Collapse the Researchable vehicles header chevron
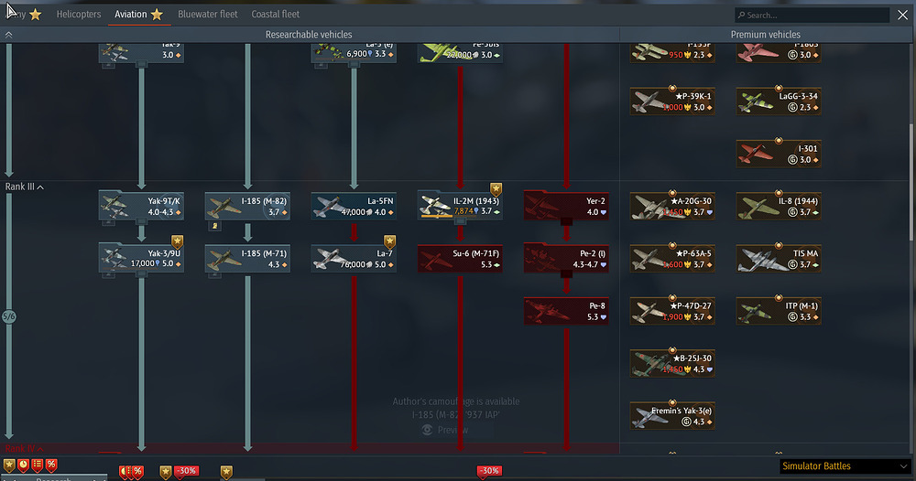 coord(9,35)
